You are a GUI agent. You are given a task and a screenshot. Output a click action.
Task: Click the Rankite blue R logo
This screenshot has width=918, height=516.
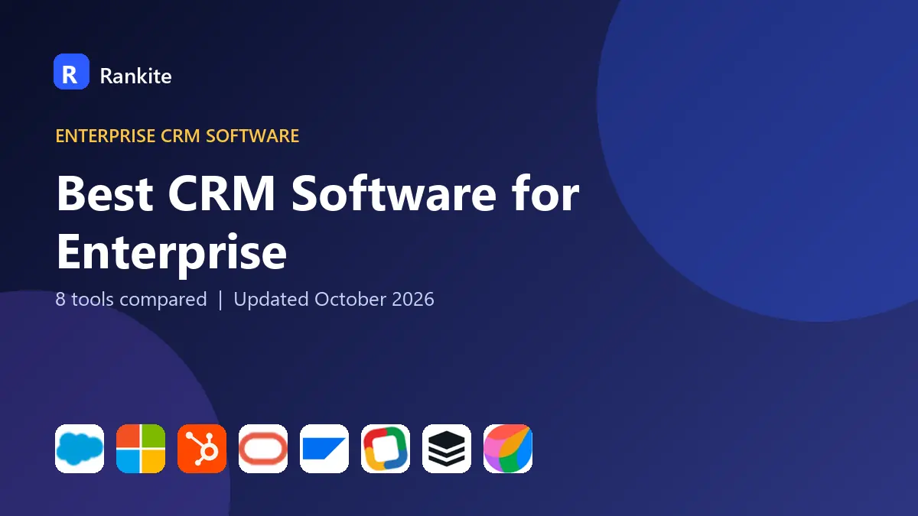(71, 72)
